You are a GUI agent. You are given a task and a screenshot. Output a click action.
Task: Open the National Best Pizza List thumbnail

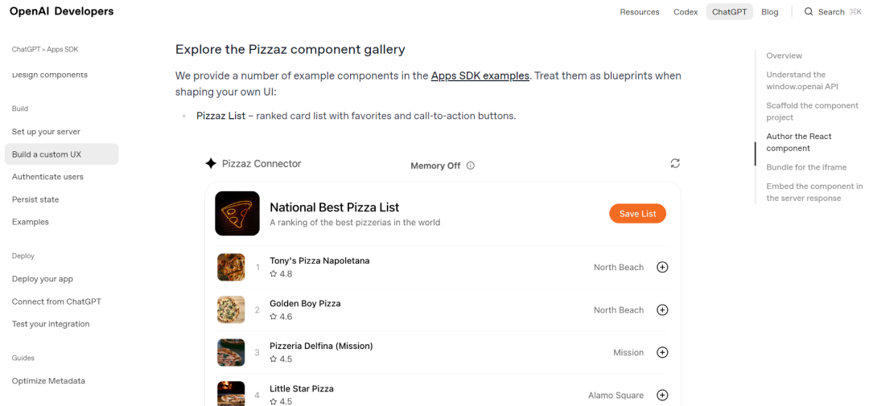click(x=237, y=213)
